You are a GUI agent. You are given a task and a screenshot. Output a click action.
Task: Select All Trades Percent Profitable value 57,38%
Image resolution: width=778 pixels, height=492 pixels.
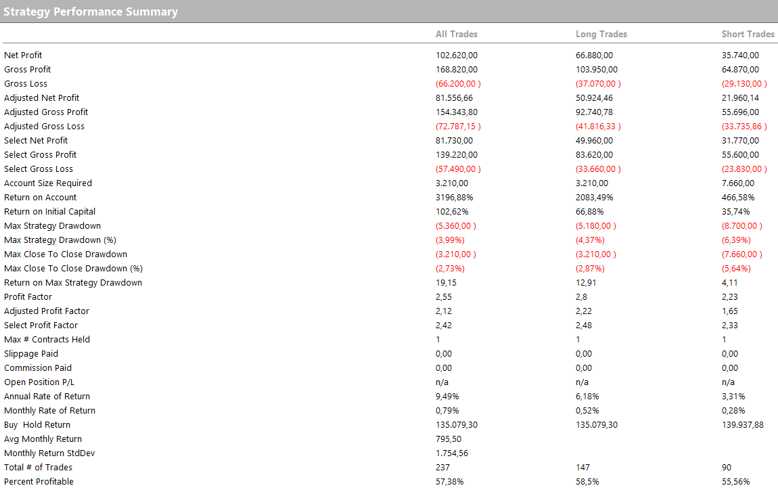point(450,482)
